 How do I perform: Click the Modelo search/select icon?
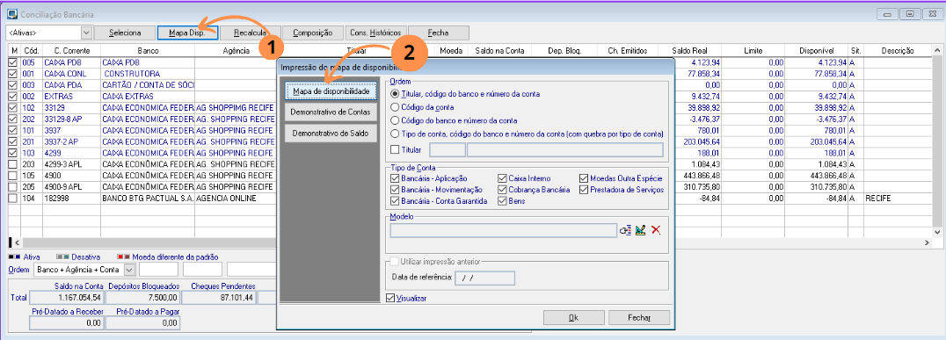click(626, 229)
